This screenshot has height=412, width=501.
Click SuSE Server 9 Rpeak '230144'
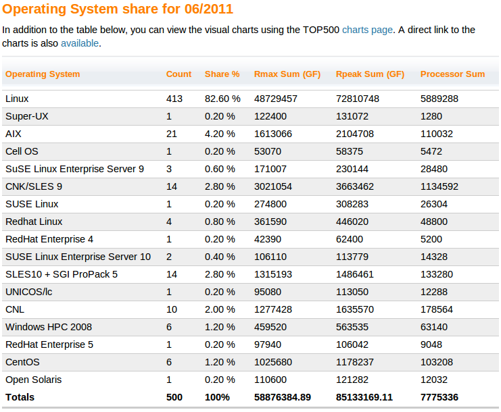coord(352,169)
